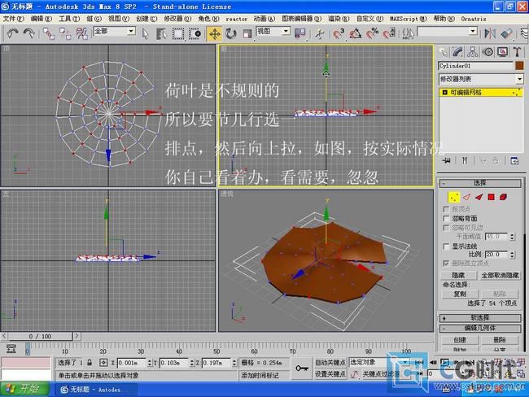Open the 文件 menu
The image size is (529, 397).
pos(13,19)
